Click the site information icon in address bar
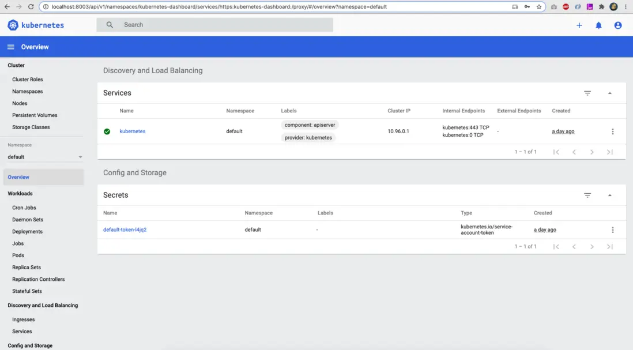 (46, 7)
